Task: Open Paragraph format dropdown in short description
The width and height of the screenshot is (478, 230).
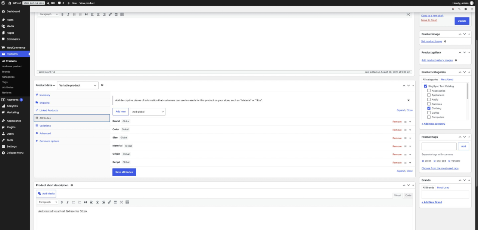Action: point(48,202)
